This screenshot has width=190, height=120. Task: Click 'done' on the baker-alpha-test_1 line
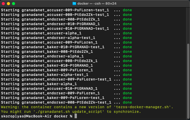(127, 75)
